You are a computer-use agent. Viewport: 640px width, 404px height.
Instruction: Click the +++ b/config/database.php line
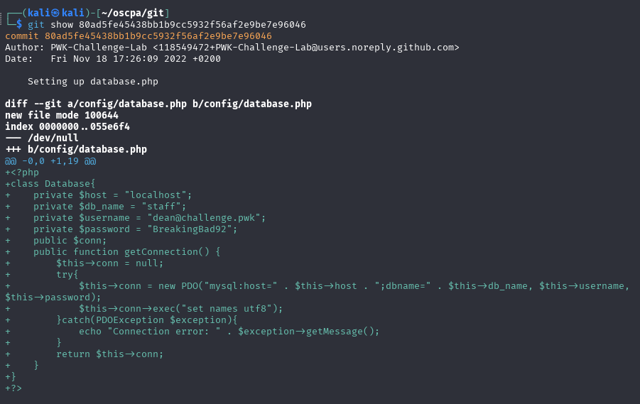pyautogui.click(x=76, y=149)
